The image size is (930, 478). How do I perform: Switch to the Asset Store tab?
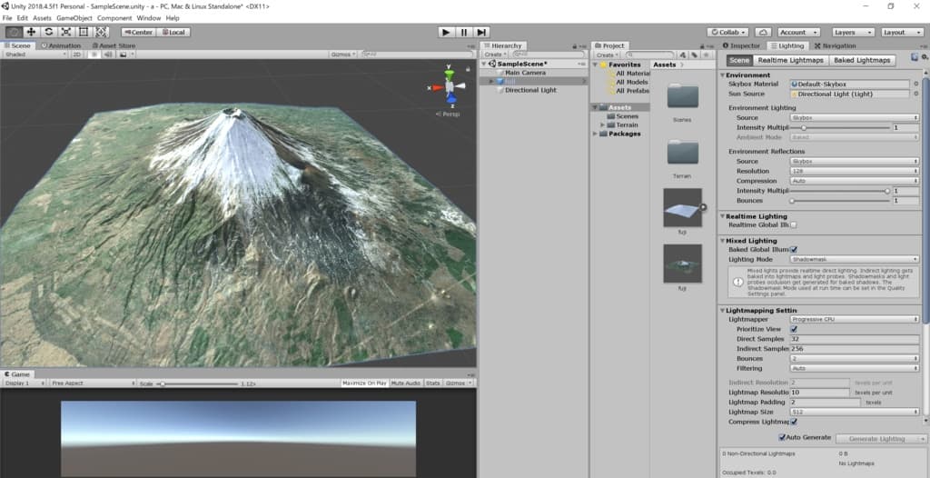[x=114, y=45]
